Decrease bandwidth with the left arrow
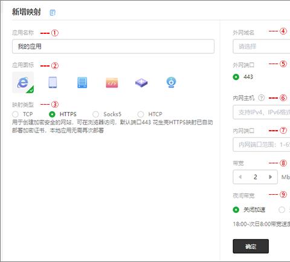This screenshot has width=290, height=262. point(240,177)
